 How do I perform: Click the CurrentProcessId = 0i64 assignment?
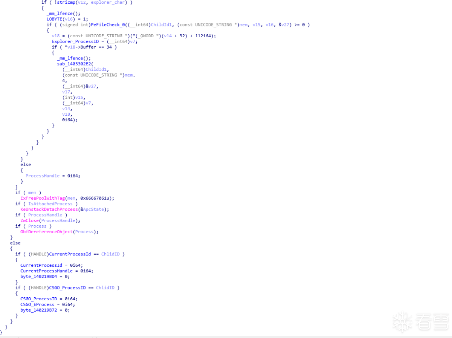[x=52, y=265]
